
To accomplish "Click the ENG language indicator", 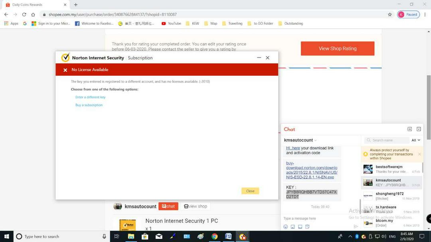I will pyautogui.click(x=392, y=236).
